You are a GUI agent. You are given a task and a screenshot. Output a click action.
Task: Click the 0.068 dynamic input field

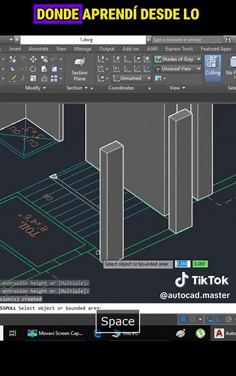[200, 264]
